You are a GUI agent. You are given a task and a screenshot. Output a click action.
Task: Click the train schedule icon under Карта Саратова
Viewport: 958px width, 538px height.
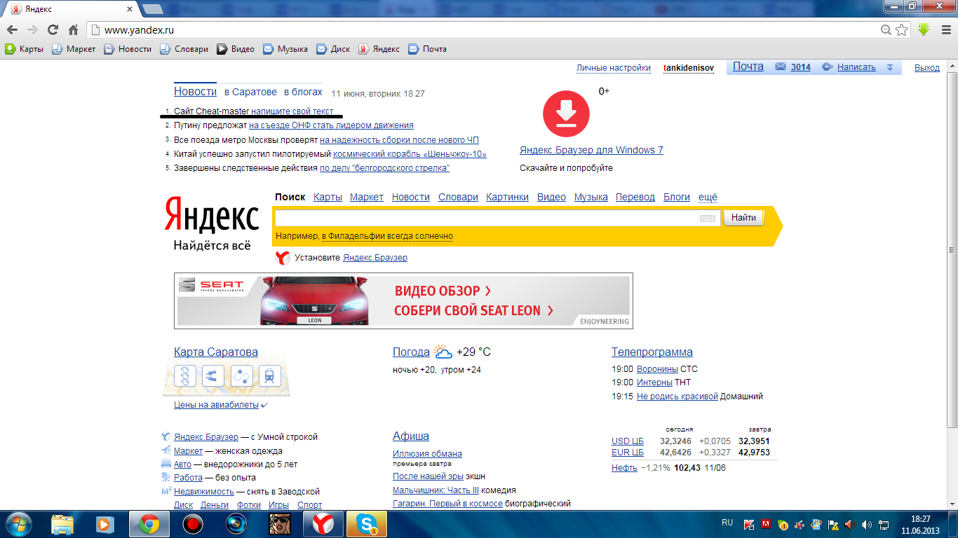point(269,376)
